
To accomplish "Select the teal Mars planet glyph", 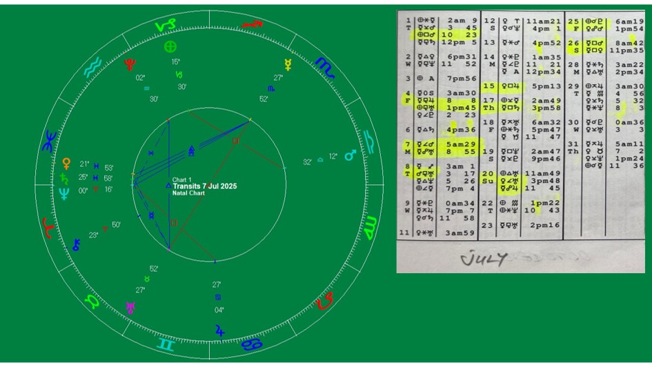I will (x=350, y=155).
